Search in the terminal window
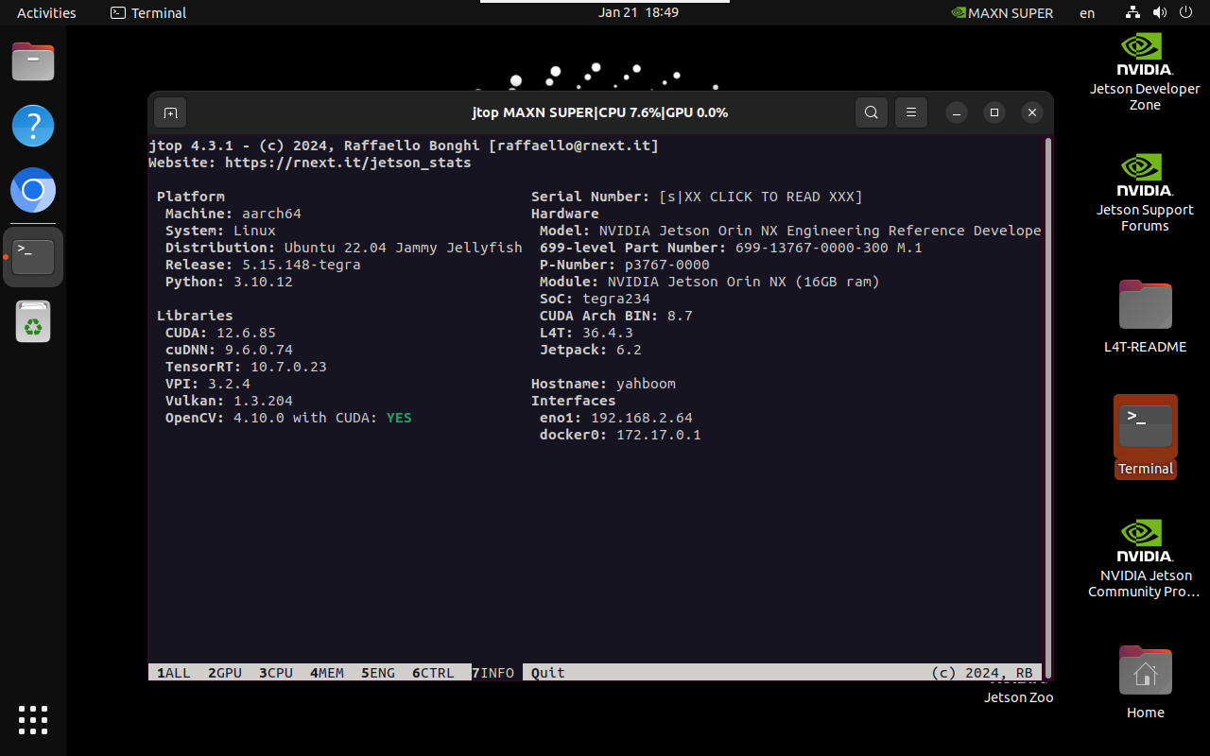 point(871,112)
